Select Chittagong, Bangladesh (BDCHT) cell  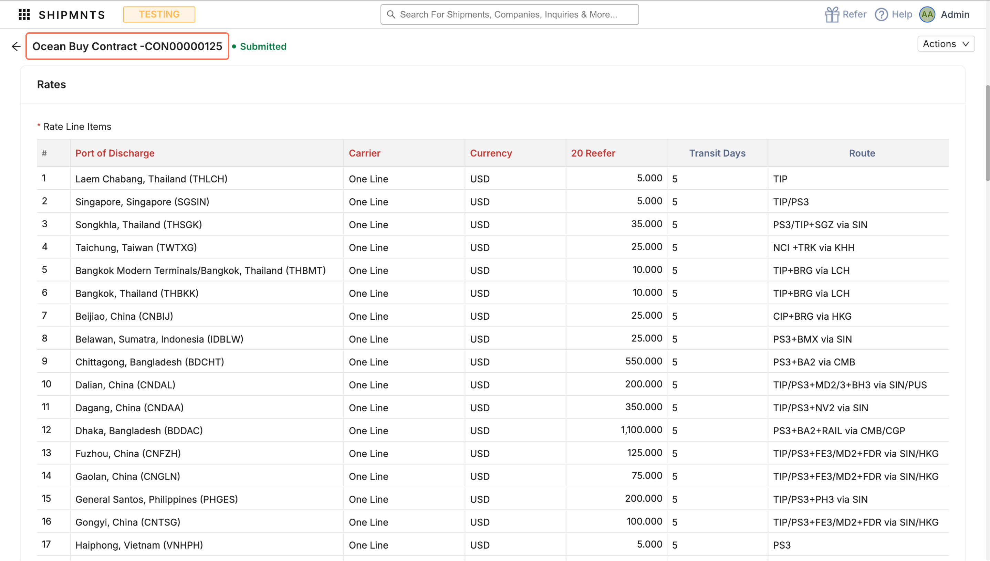click(x=207, y=362)
